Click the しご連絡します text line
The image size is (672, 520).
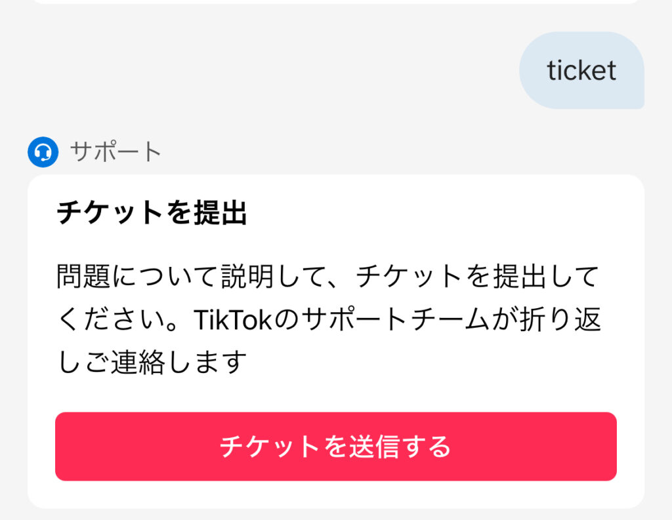[152, 363]
